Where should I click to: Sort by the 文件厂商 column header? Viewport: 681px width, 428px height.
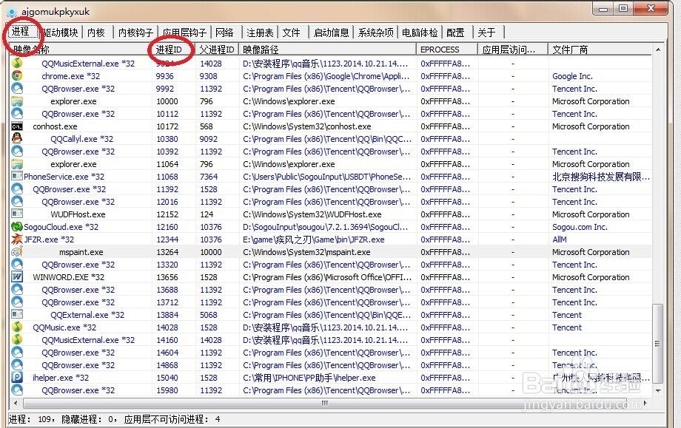coord(600,50)
